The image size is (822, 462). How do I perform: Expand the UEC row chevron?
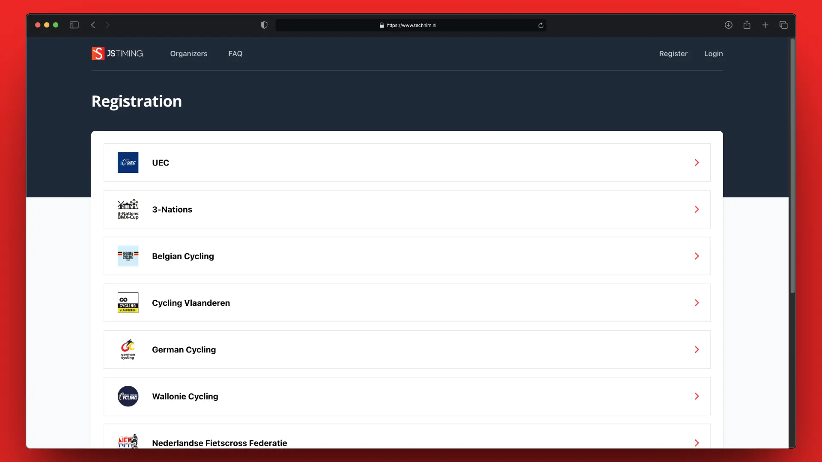point(697,163)
